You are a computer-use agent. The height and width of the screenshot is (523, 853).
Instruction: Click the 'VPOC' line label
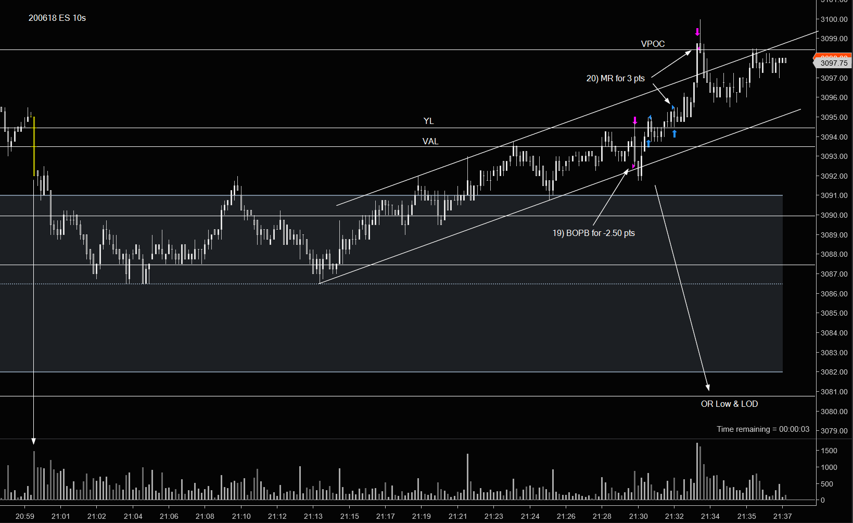click(653, 44)
